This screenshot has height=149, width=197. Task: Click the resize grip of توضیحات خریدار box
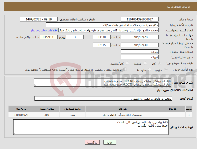pos(14,134)
